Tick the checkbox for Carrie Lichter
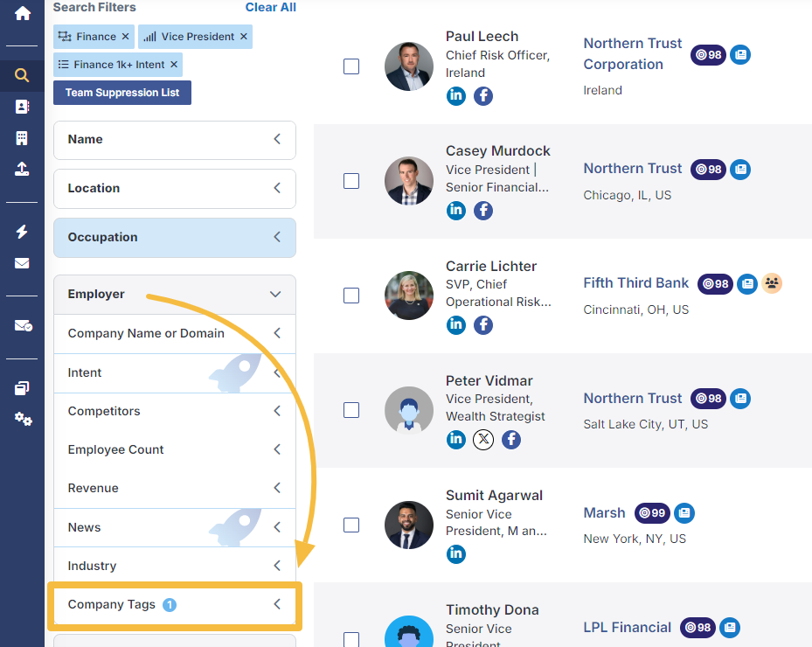This screenshot has width=812, height=647. [x=351, y=296]
